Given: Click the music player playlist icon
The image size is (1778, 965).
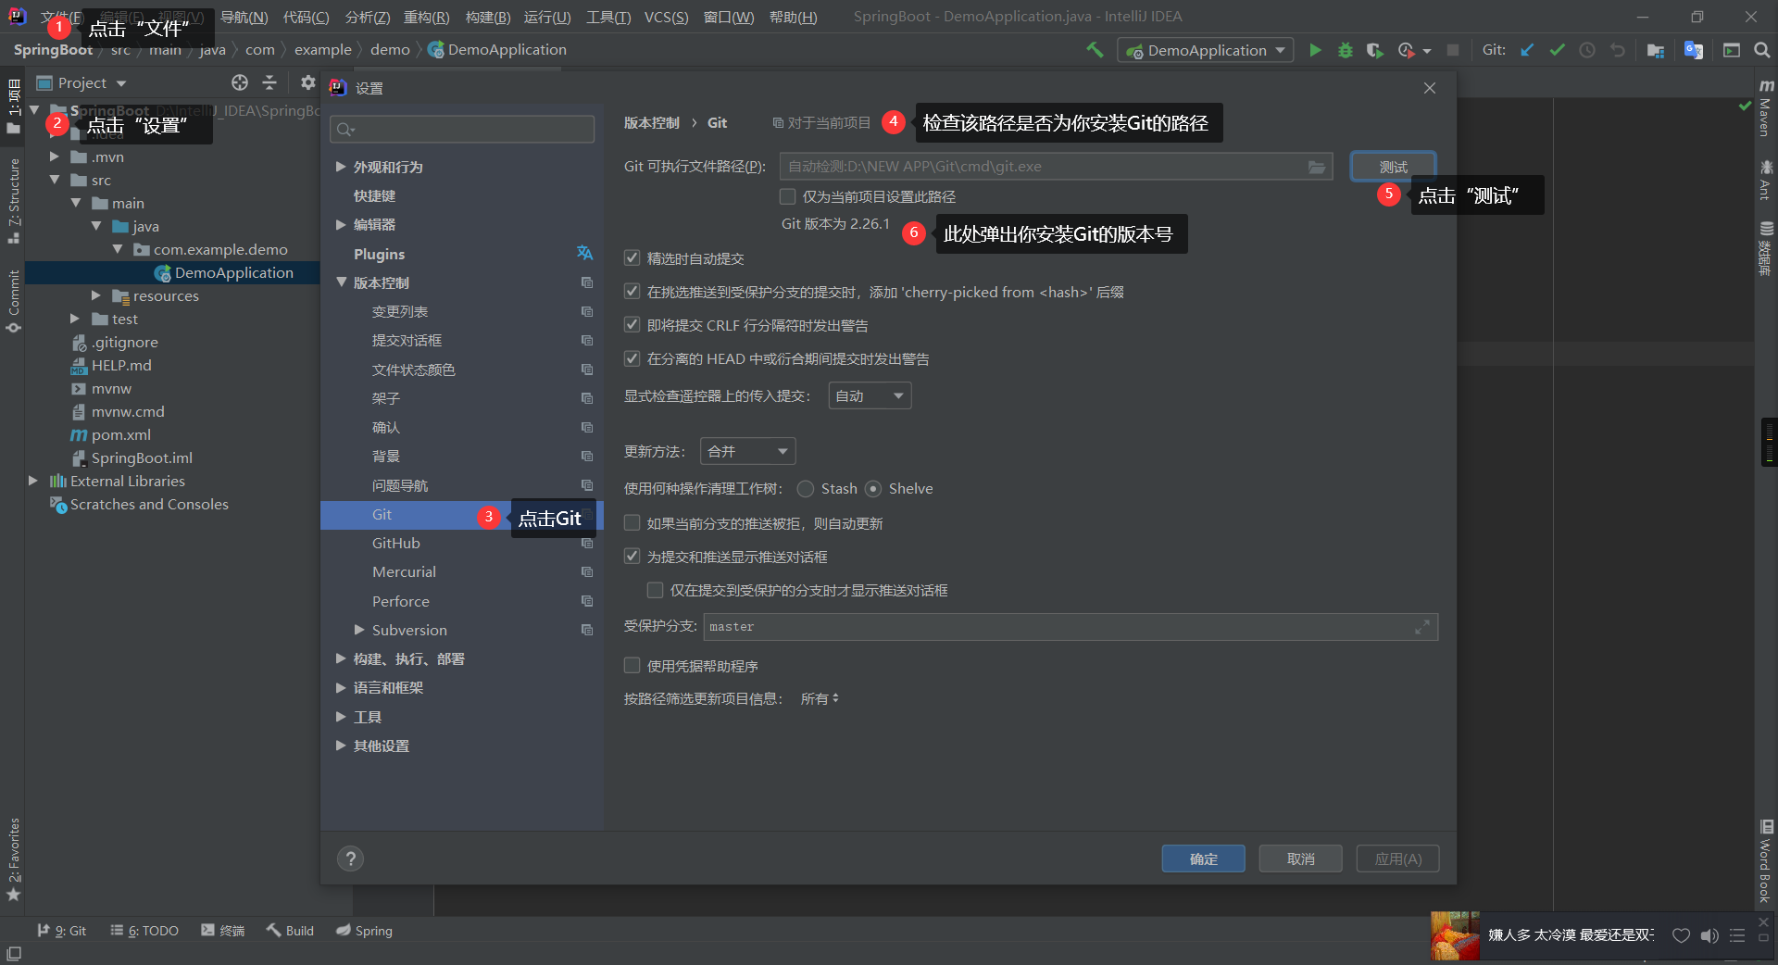Looking at the screenshot, I should [x=1737, y=935].
